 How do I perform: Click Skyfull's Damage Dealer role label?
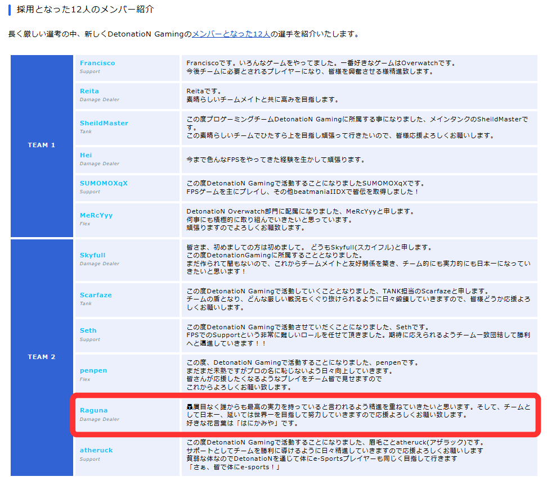(x=100, y=264)
